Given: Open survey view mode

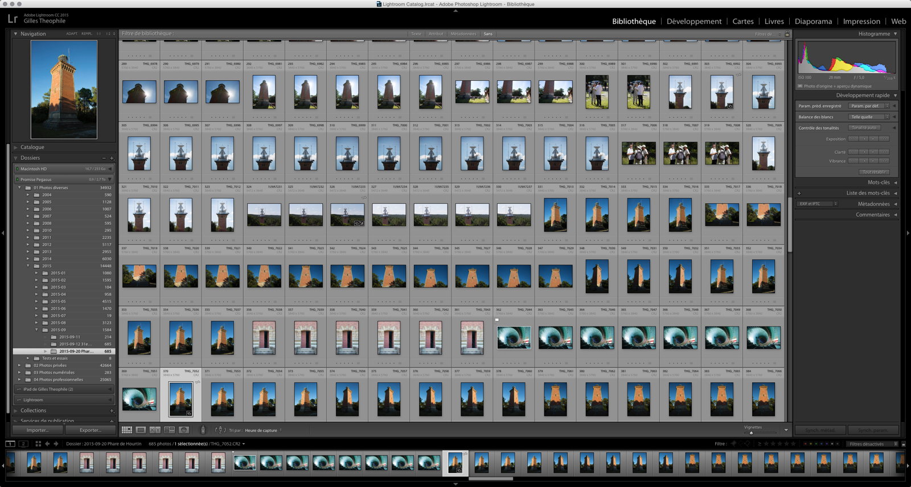Looking at the screenshot, I should point(169,430).
